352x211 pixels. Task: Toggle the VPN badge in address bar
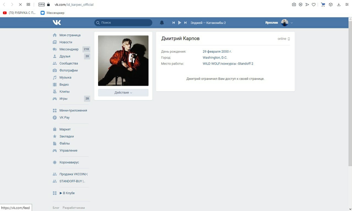click(x=42, y=4)
